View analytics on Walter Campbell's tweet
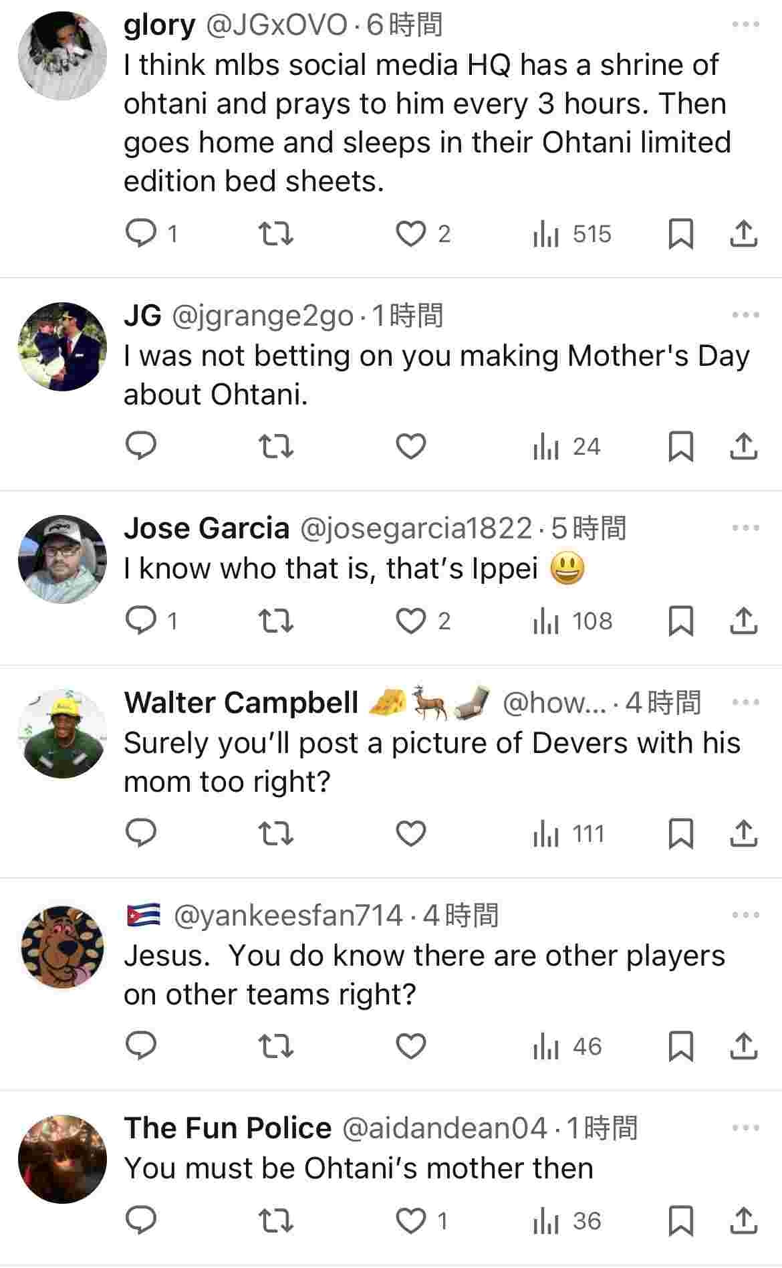Viewport: 782px width, 1268px height. coord(569,834)
